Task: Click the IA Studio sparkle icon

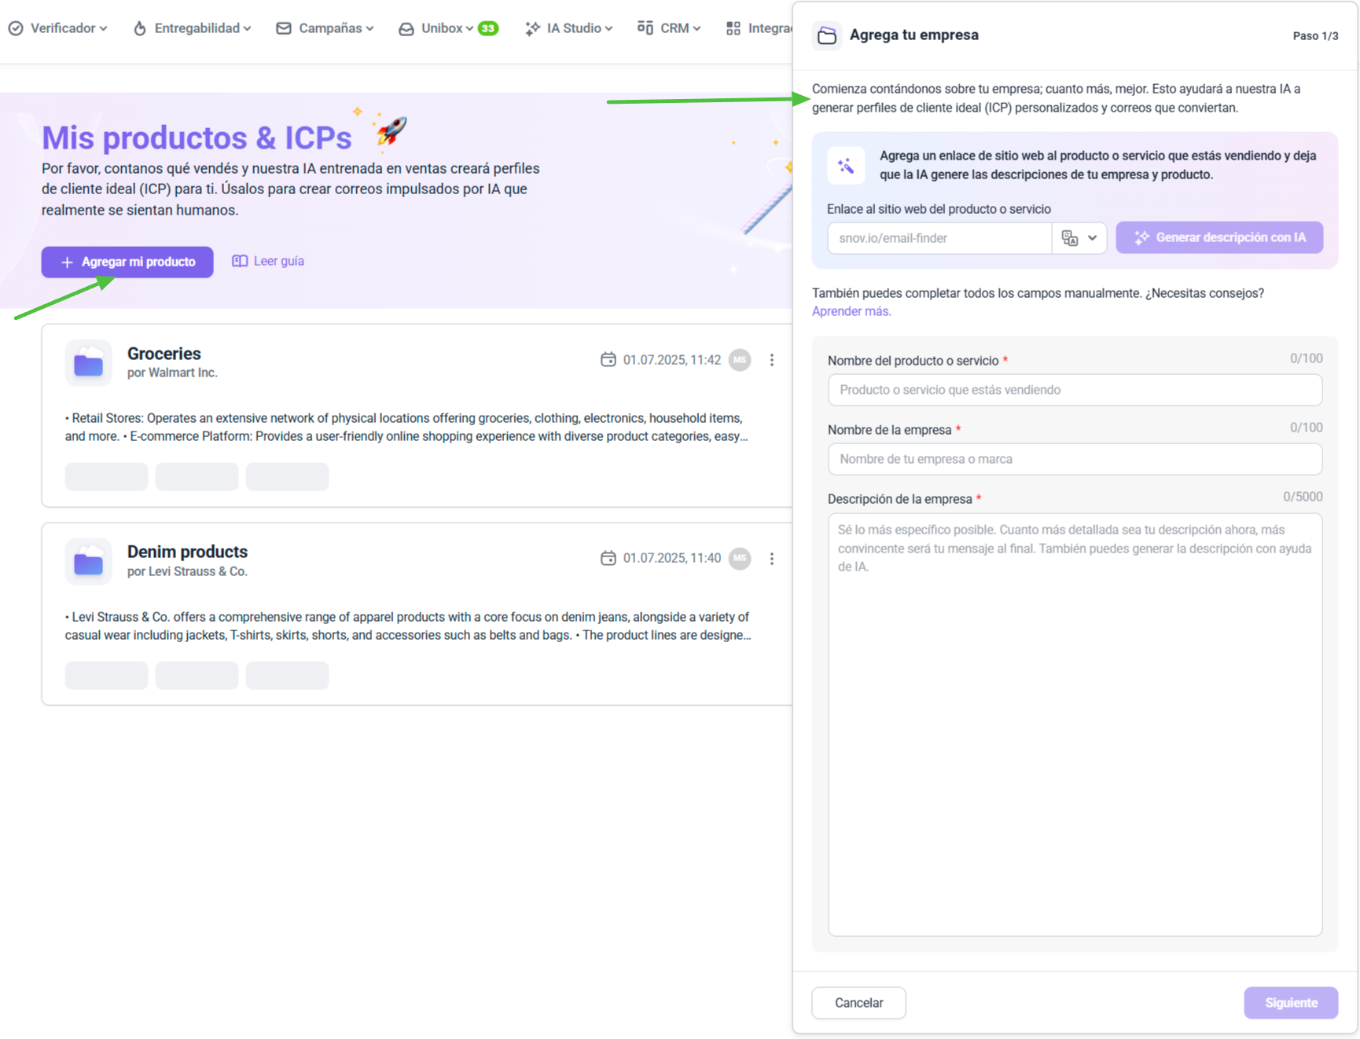Action: [532, 28]
